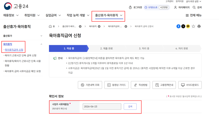
Task: Expand chevron next to 채용정보
Action: pos(18,15)
